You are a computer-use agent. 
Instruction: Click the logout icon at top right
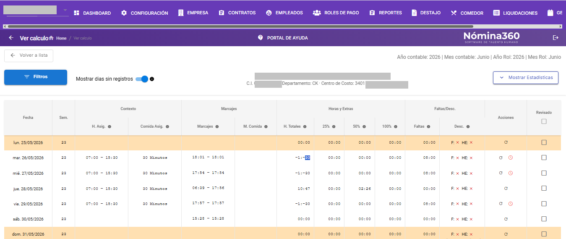556,38
